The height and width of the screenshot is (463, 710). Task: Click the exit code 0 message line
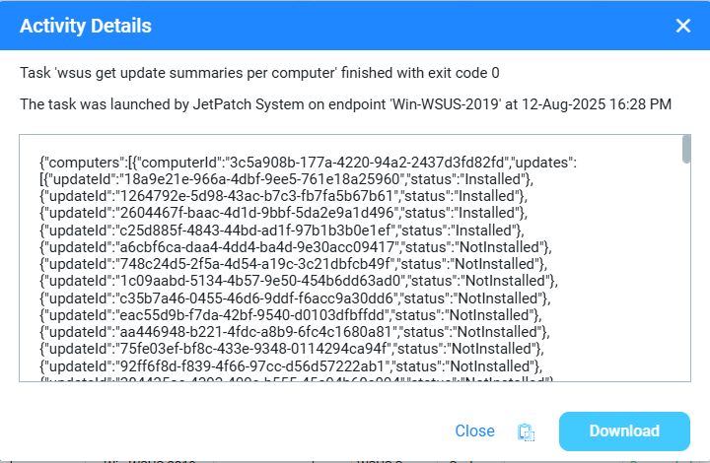260,73
